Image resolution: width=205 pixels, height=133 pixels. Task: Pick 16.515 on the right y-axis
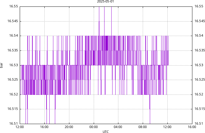point(200,109)
